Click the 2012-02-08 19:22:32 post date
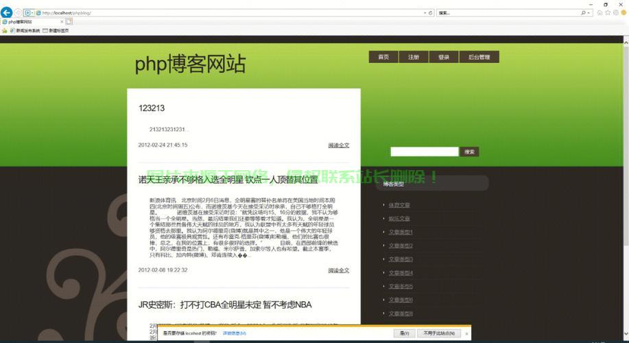629x343 pixels. point(163,270)
